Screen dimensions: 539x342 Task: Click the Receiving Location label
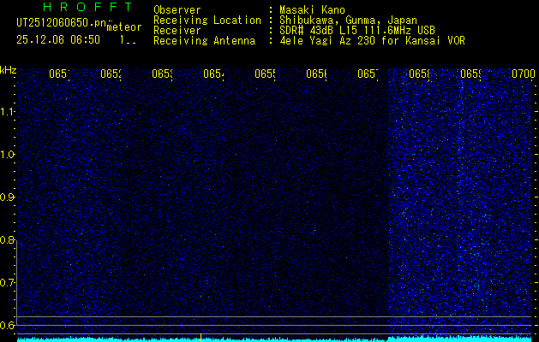click(207, 21)
